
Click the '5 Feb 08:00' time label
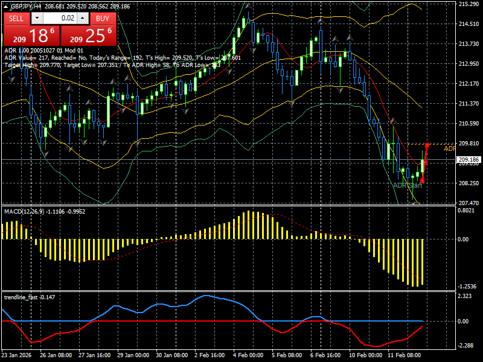pyautogui.click(x=287, y=355)
